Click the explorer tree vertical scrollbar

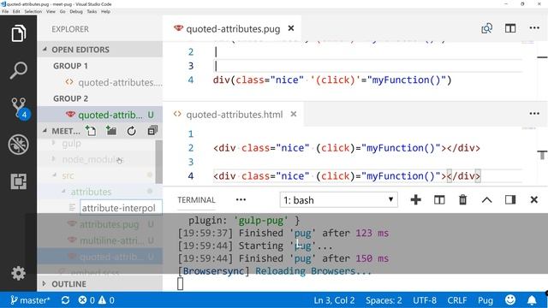pyautogui.click(x=158, y=162)
